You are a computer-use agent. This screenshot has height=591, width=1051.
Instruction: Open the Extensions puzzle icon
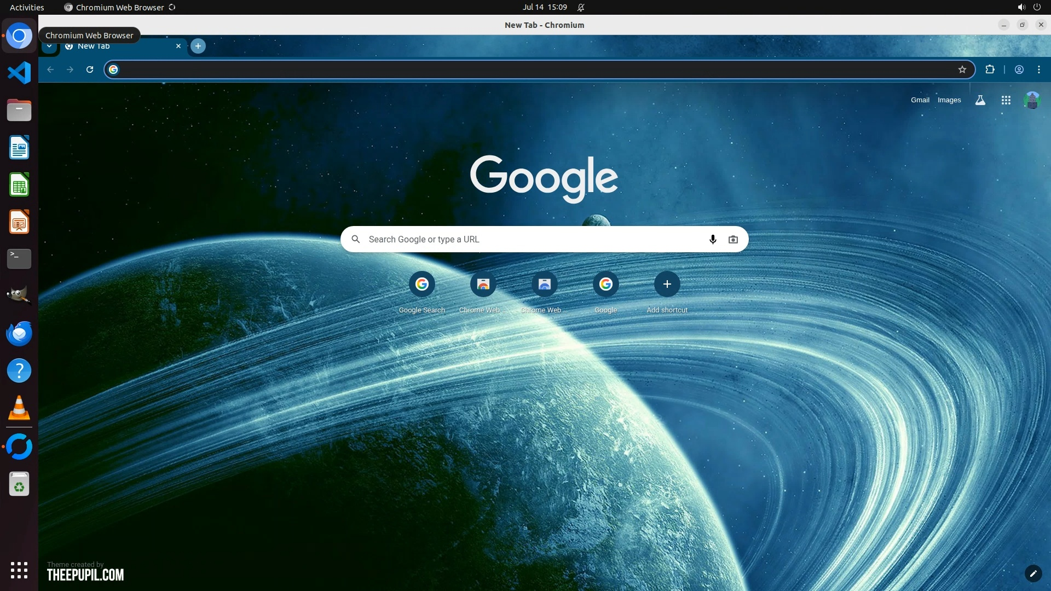[x=990, y=69]
